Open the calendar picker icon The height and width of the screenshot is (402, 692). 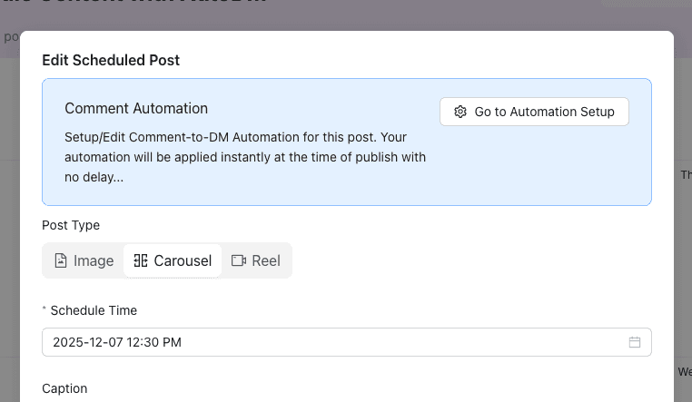tap(635, 342)
